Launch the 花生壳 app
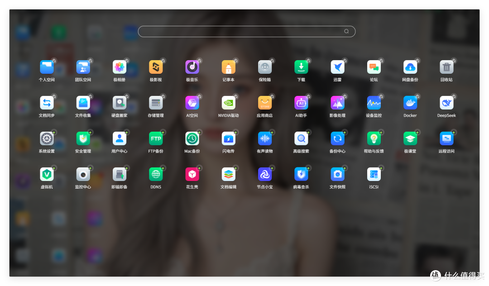This screenshot has width=489, height=286. (x=192, y=175)
